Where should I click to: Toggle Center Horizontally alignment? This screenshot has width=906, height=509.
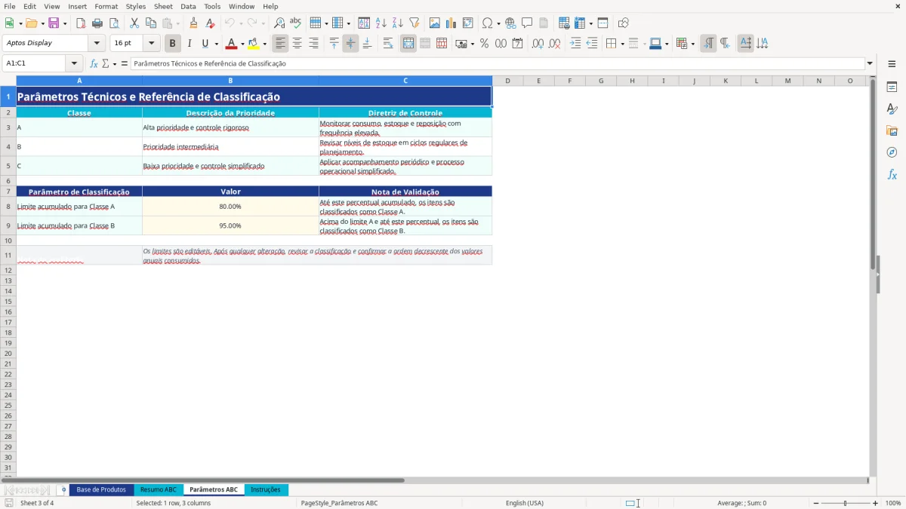297,44
